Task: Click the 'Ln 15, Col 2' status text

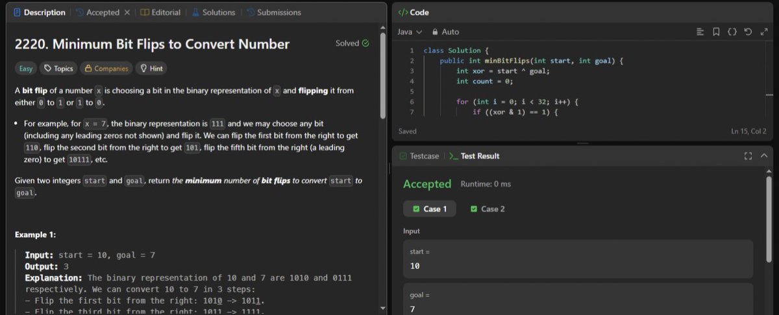Action: pyautogui.click(x=749, y=132)
